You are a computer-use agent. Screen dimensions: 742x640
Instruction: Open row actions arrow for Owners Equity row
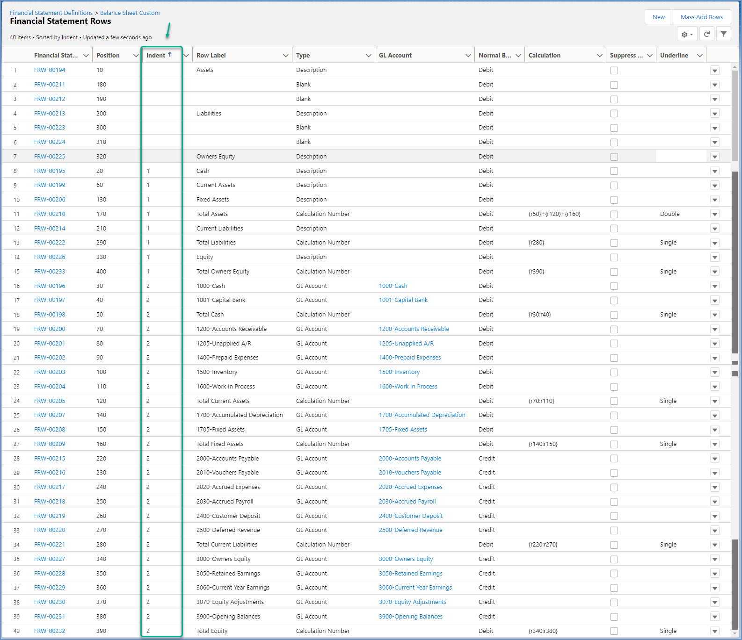(x=714, y=157)
